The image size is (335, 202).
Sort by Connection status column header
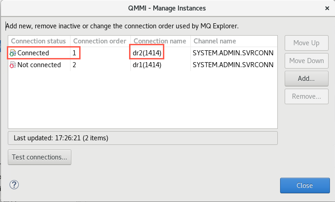(38, 41)
